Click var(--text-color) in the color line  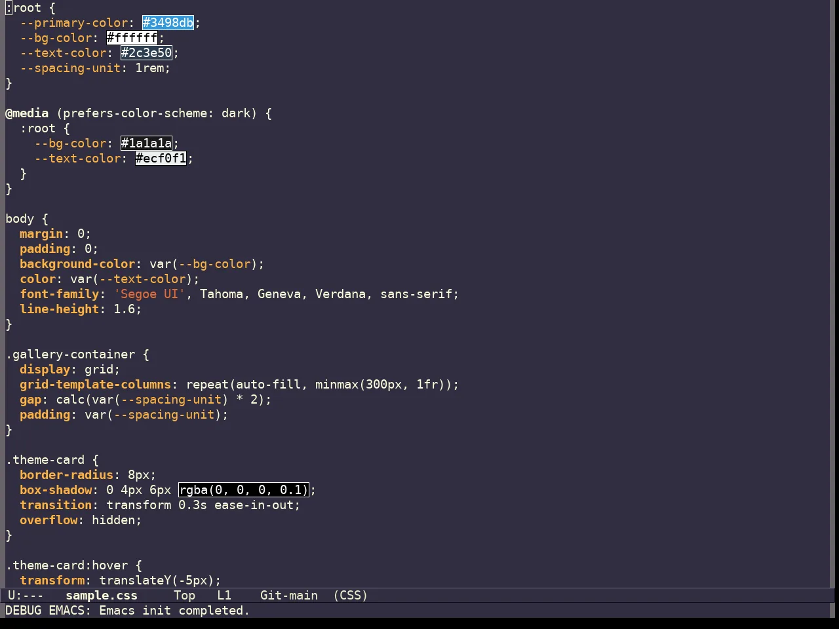point(132,279)
